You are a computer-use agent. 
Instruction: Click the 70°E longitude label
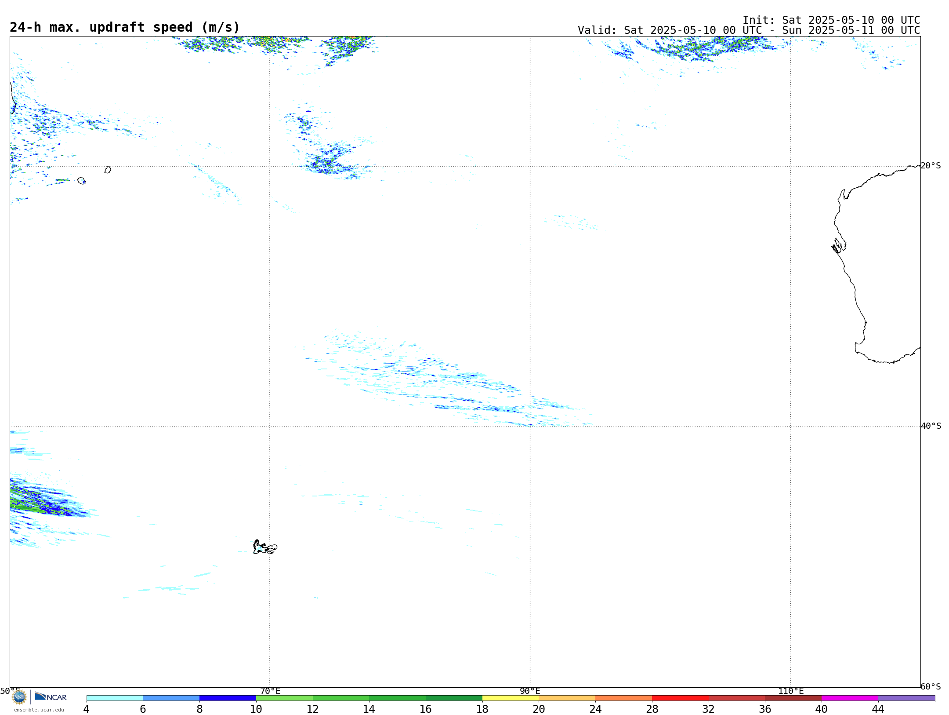pyautogui.click(x=270, y=691)
